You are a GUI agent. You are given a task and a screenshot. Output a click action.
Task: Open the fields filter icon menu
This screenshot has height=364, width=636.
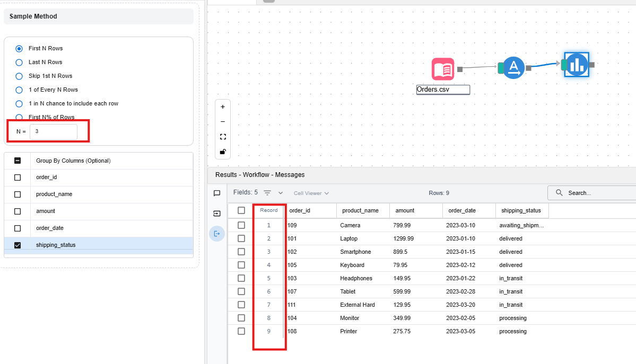pos(268,193)
